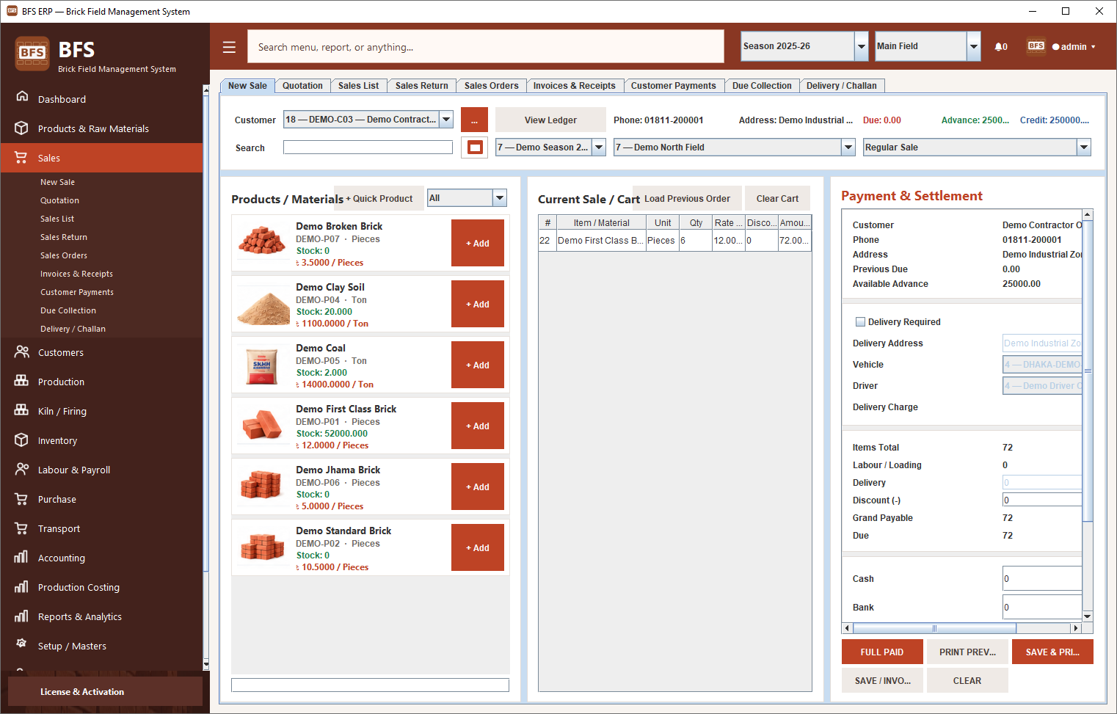Click the Customers people icon

[22, 351]
